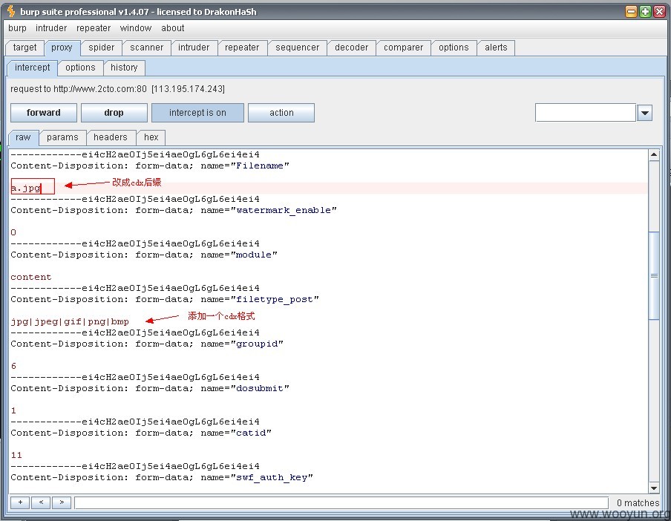671x521 pixels.
Task: Select the proxy tab
Action: 62,47
